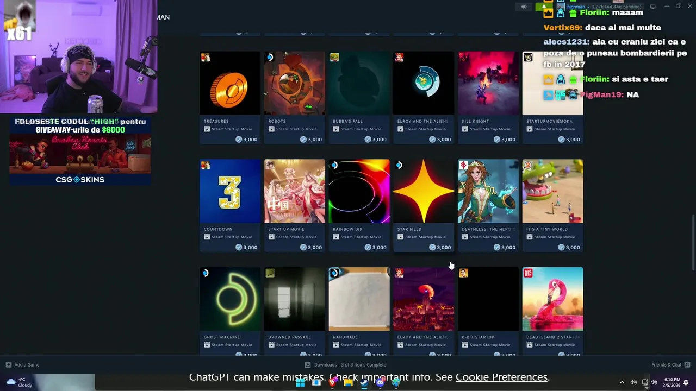Open Brave browser from taskbar
This screenshot has height=391, width=696.
(332, 382)
